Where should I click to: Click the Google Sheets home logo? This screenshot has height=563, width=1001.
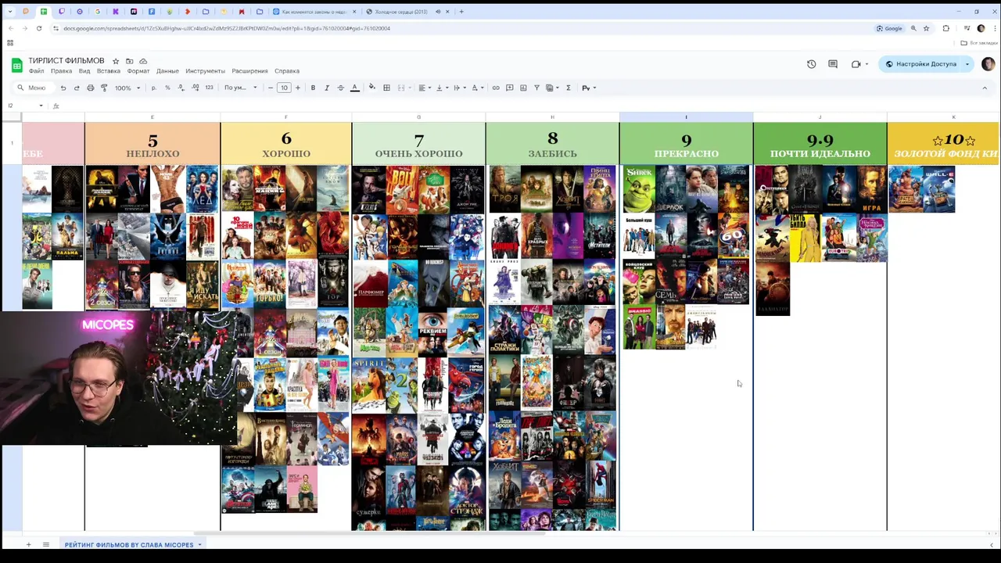16,65
